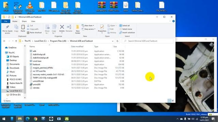The image size is (218, 122).
Task: Switch to Details view icon
Action: [169, 101]
